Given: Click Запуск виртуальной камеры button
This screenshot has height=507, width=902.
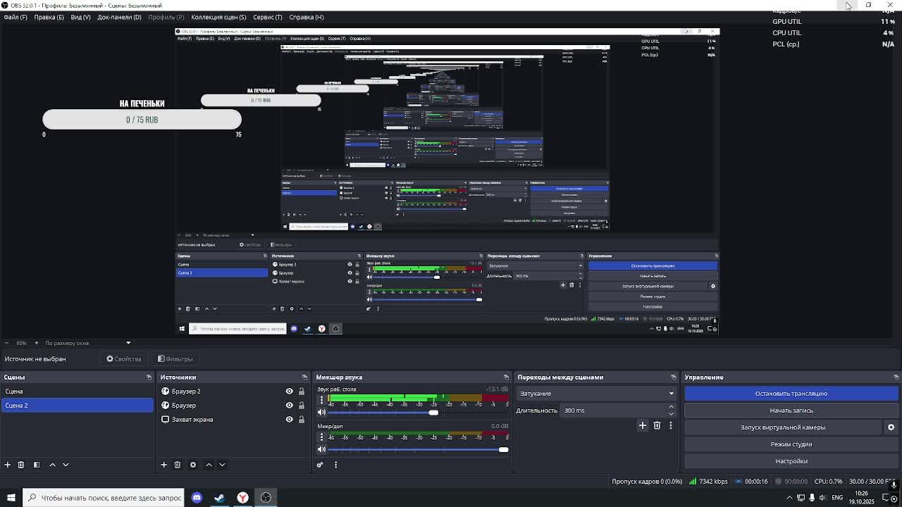Looking at the screenshot, I should pos(783,427).
